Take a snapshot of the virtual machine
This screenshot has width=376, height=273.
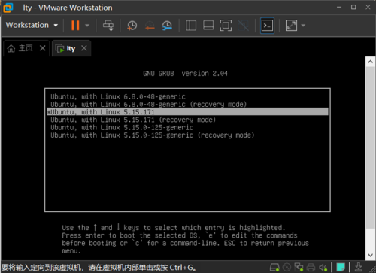(x=132, y=26)
